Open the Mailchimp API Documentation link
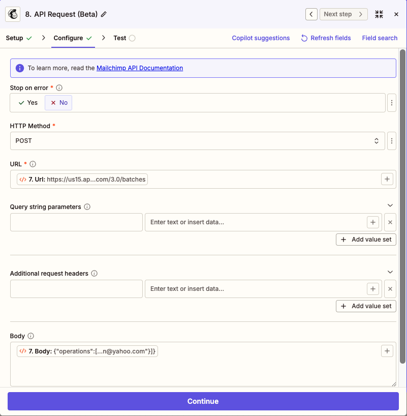 (x=140, y=68)
